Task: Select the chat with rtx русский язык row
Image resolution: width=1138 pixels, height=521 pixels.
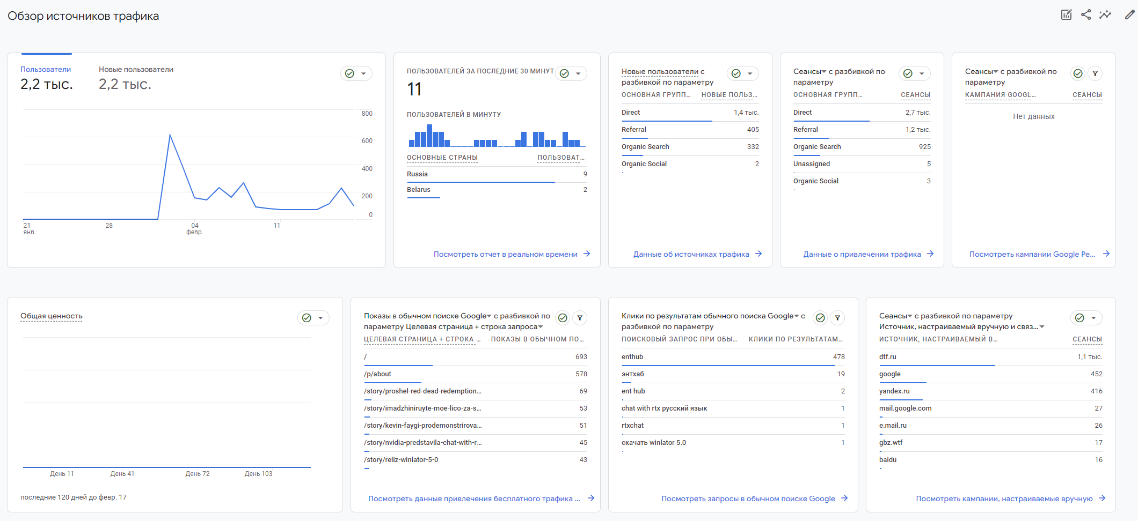Action: tap(733, 408)
